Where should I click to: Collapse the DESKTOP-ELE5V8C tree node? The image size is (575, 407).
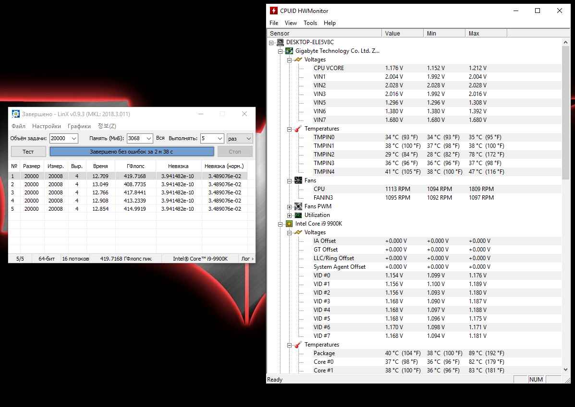(271, 43)
